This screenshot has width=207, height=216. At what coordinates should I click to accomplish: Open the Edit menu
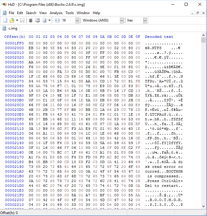pyautogui.click(x=20, y=13)
